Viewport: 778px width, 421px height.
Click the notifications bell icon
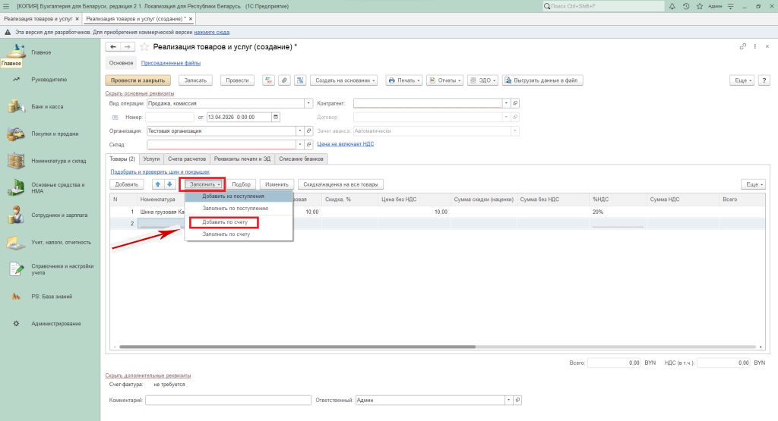672,6
